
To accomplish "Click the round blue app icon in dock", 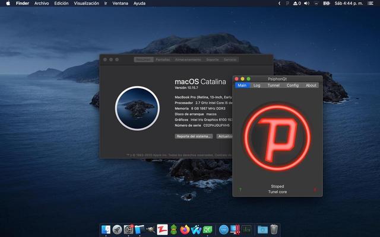I will coord(224,229).
